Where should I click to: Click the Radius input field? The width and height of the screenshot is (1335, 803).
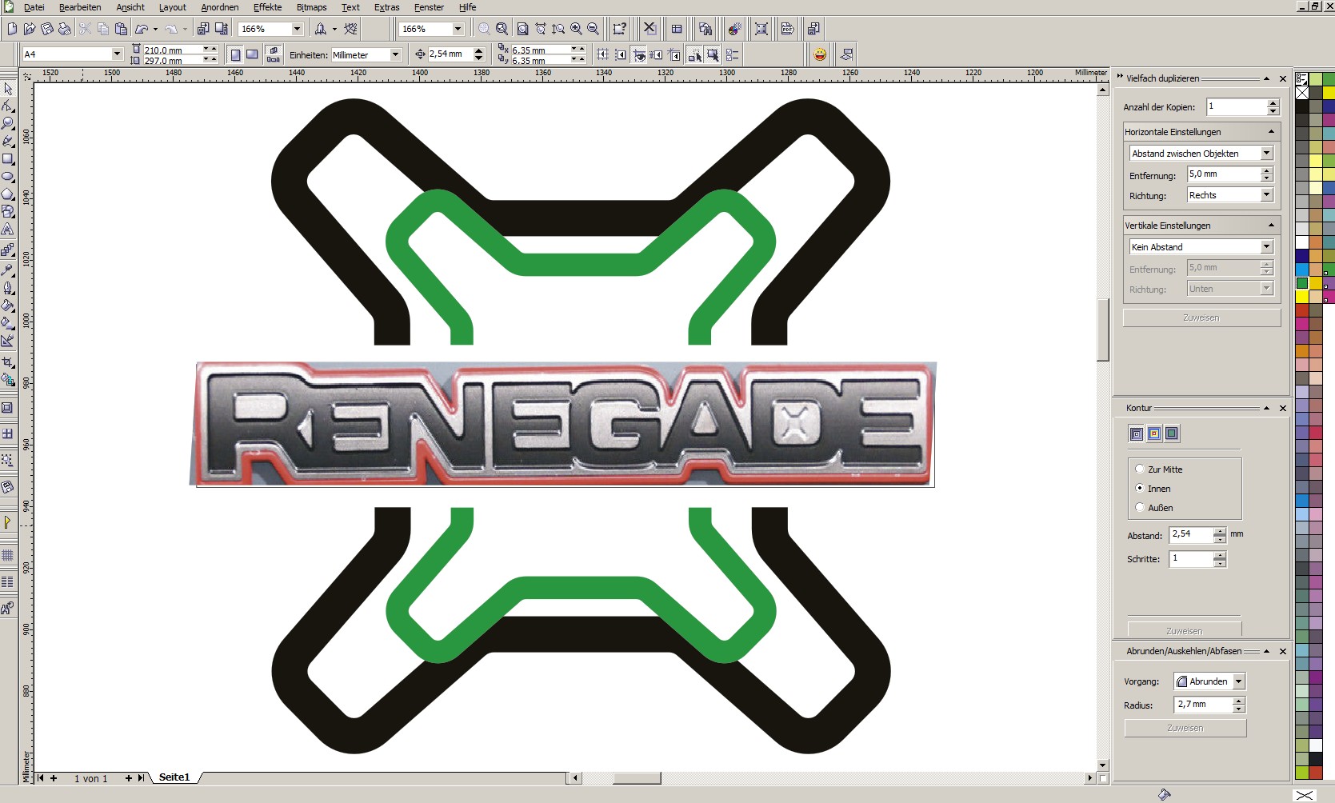(1203, 705)
